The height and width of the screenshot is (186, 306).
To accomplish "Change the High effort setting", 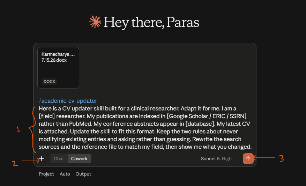I will [226, 159].
